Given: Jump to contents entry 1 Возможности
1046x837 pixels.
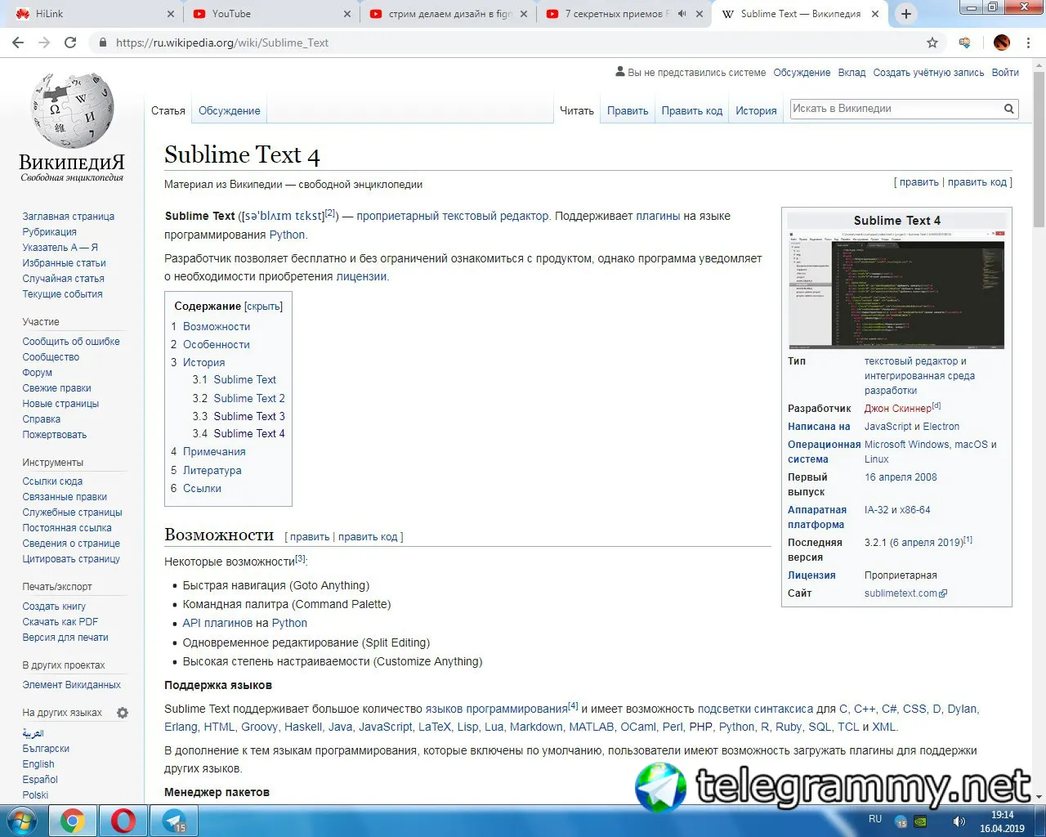Looking at the screenshot, I should pos(217,326).
